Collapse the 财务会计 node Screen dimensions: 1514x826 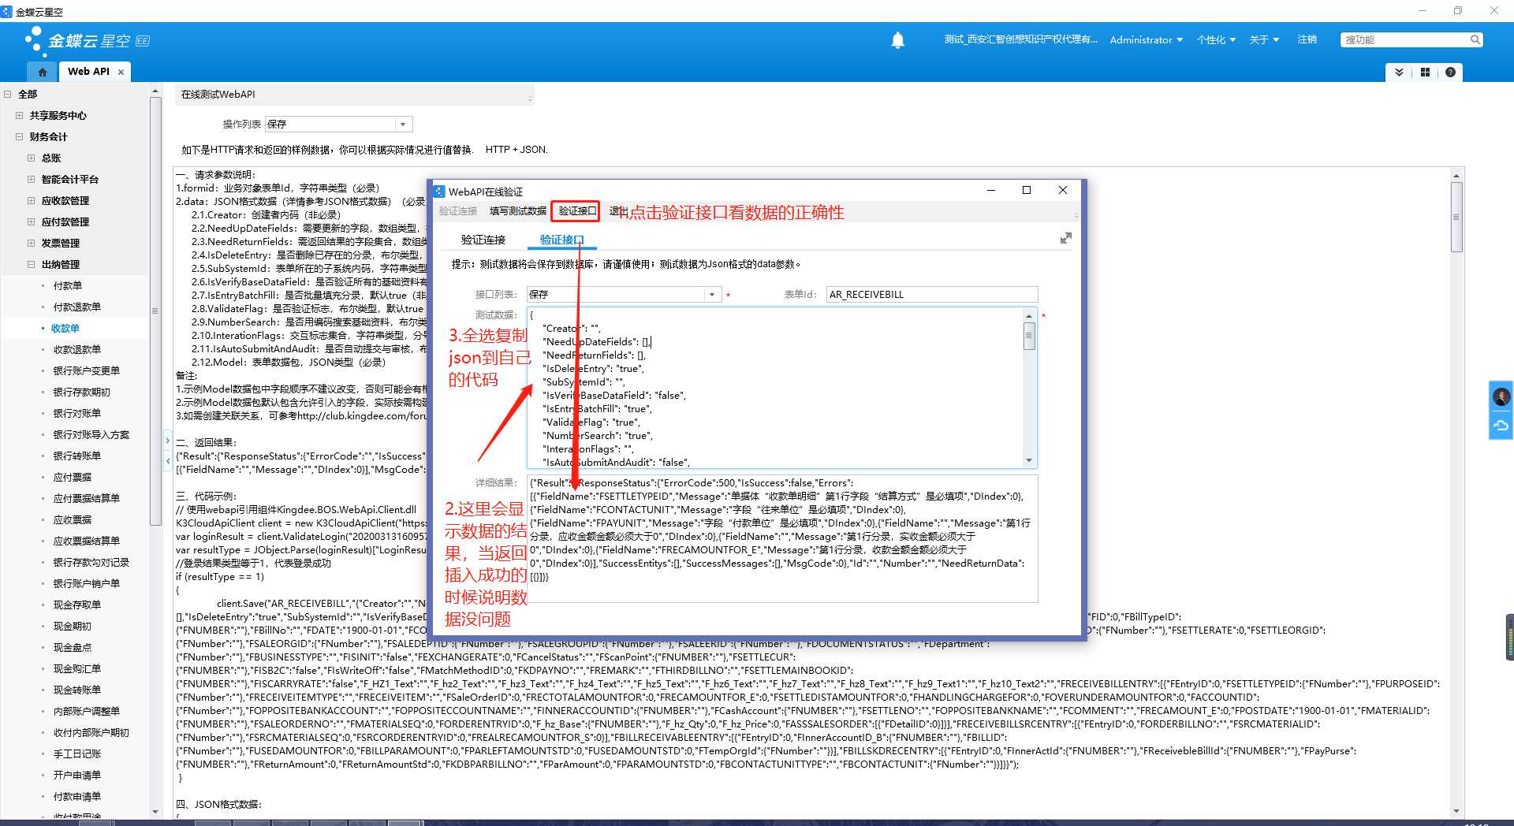click(20, 136)
